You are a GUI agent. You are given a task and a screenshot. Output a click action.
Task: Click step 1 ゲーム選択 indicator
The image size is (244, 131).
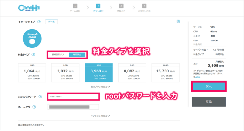coord(75,8)
